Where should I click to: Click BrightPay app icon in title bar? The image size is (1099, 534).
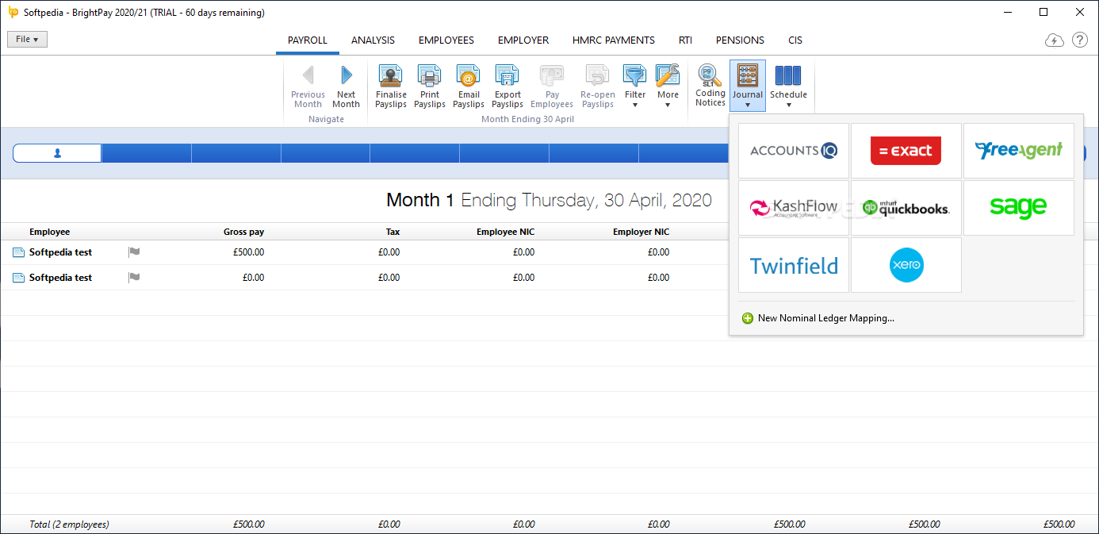click(x=13, y=13)
